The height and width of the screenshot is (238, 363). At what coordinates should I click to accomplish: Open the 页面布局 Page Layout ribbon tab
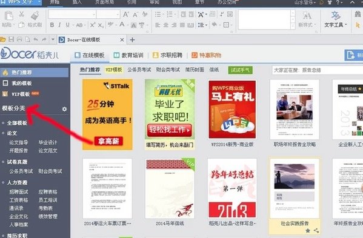pyautogui.click(x=104, y=2)
